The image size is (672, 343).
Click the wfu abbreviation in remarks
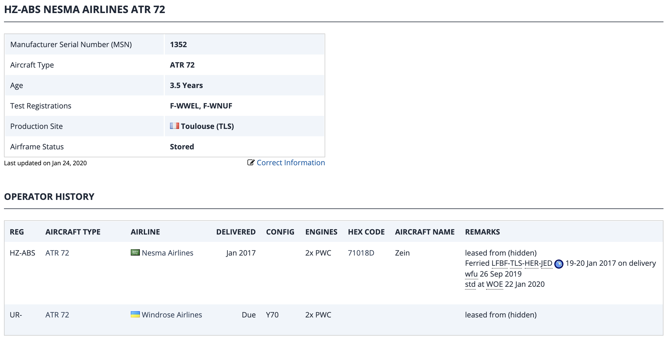[x=471, y=274]
